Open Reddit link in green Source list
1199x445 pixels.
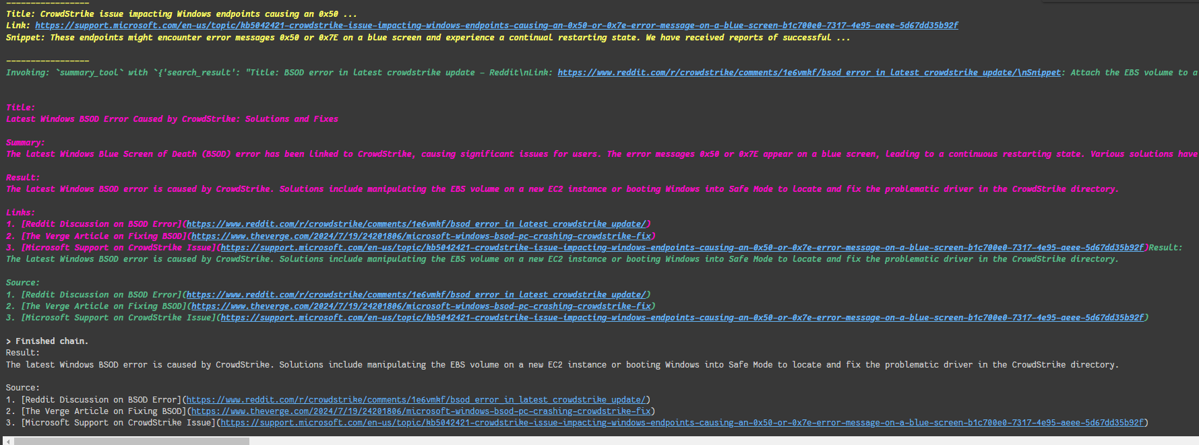tap(416, 295)
